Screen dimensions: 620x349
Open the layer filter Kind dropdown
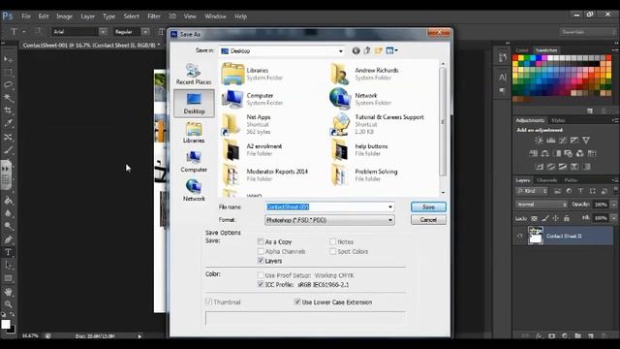(532, 191)
